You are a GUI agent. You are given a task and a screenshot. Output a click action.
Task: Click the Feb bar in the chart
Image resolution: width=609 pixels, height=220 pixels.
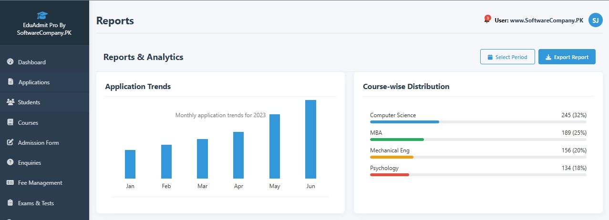click(166, 161)
